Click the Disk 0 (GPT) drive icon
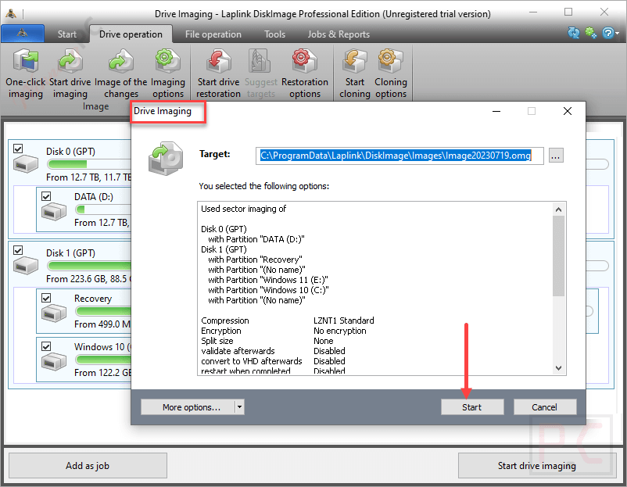 click(26, 163)
